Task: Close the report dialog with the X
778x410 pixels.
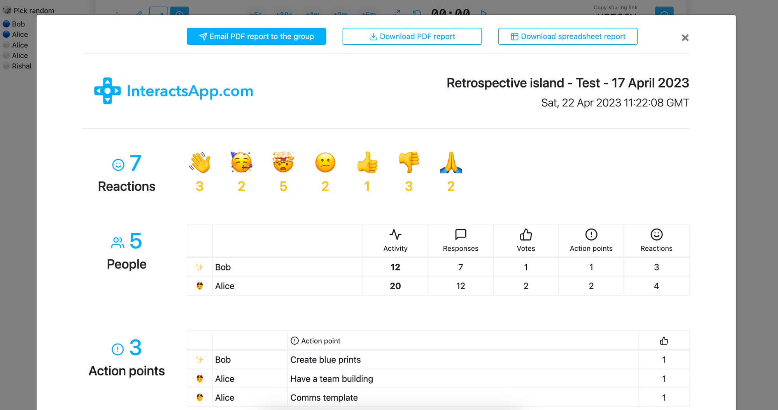Action: pos(685,38)
